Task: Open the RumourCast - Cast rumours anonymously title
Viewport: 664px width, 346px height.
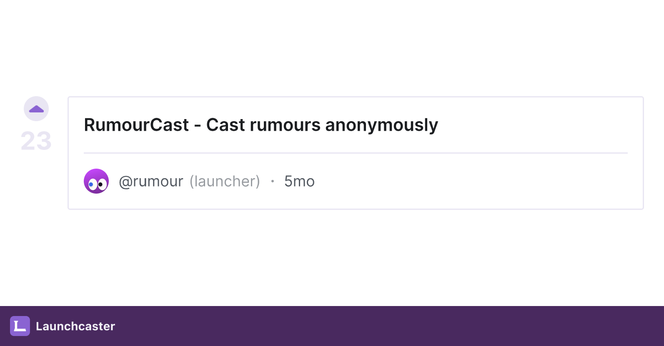Action: click(261, 125)
